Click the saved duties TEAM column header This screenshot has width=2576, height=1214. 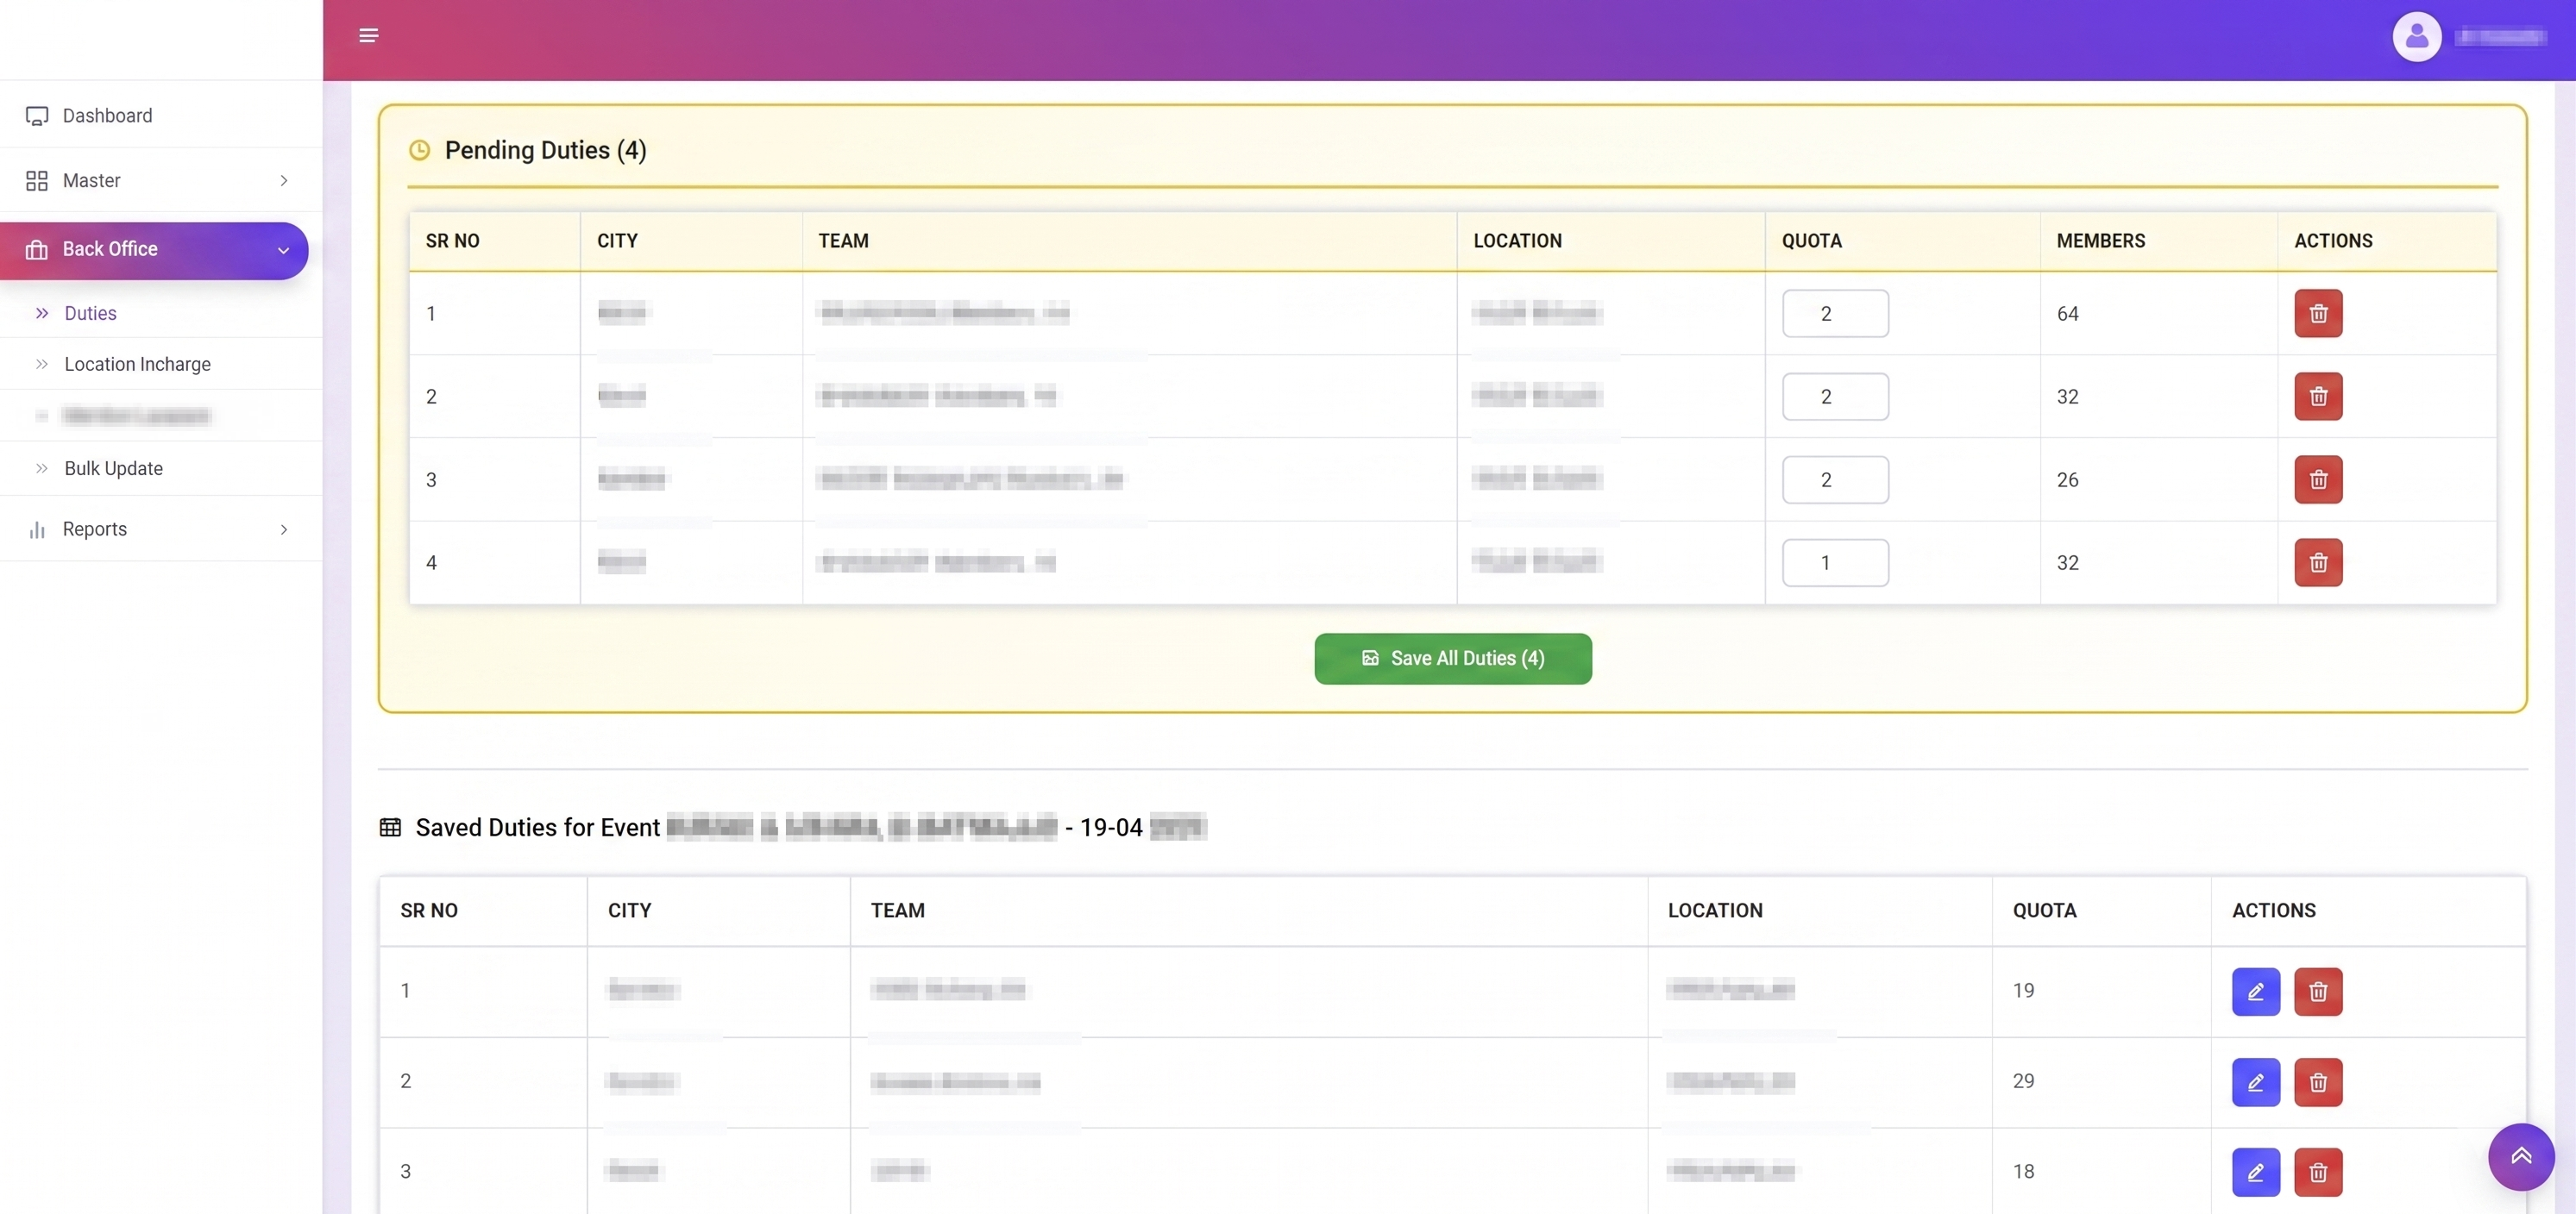pyautogui.click(x=897, y=910)
